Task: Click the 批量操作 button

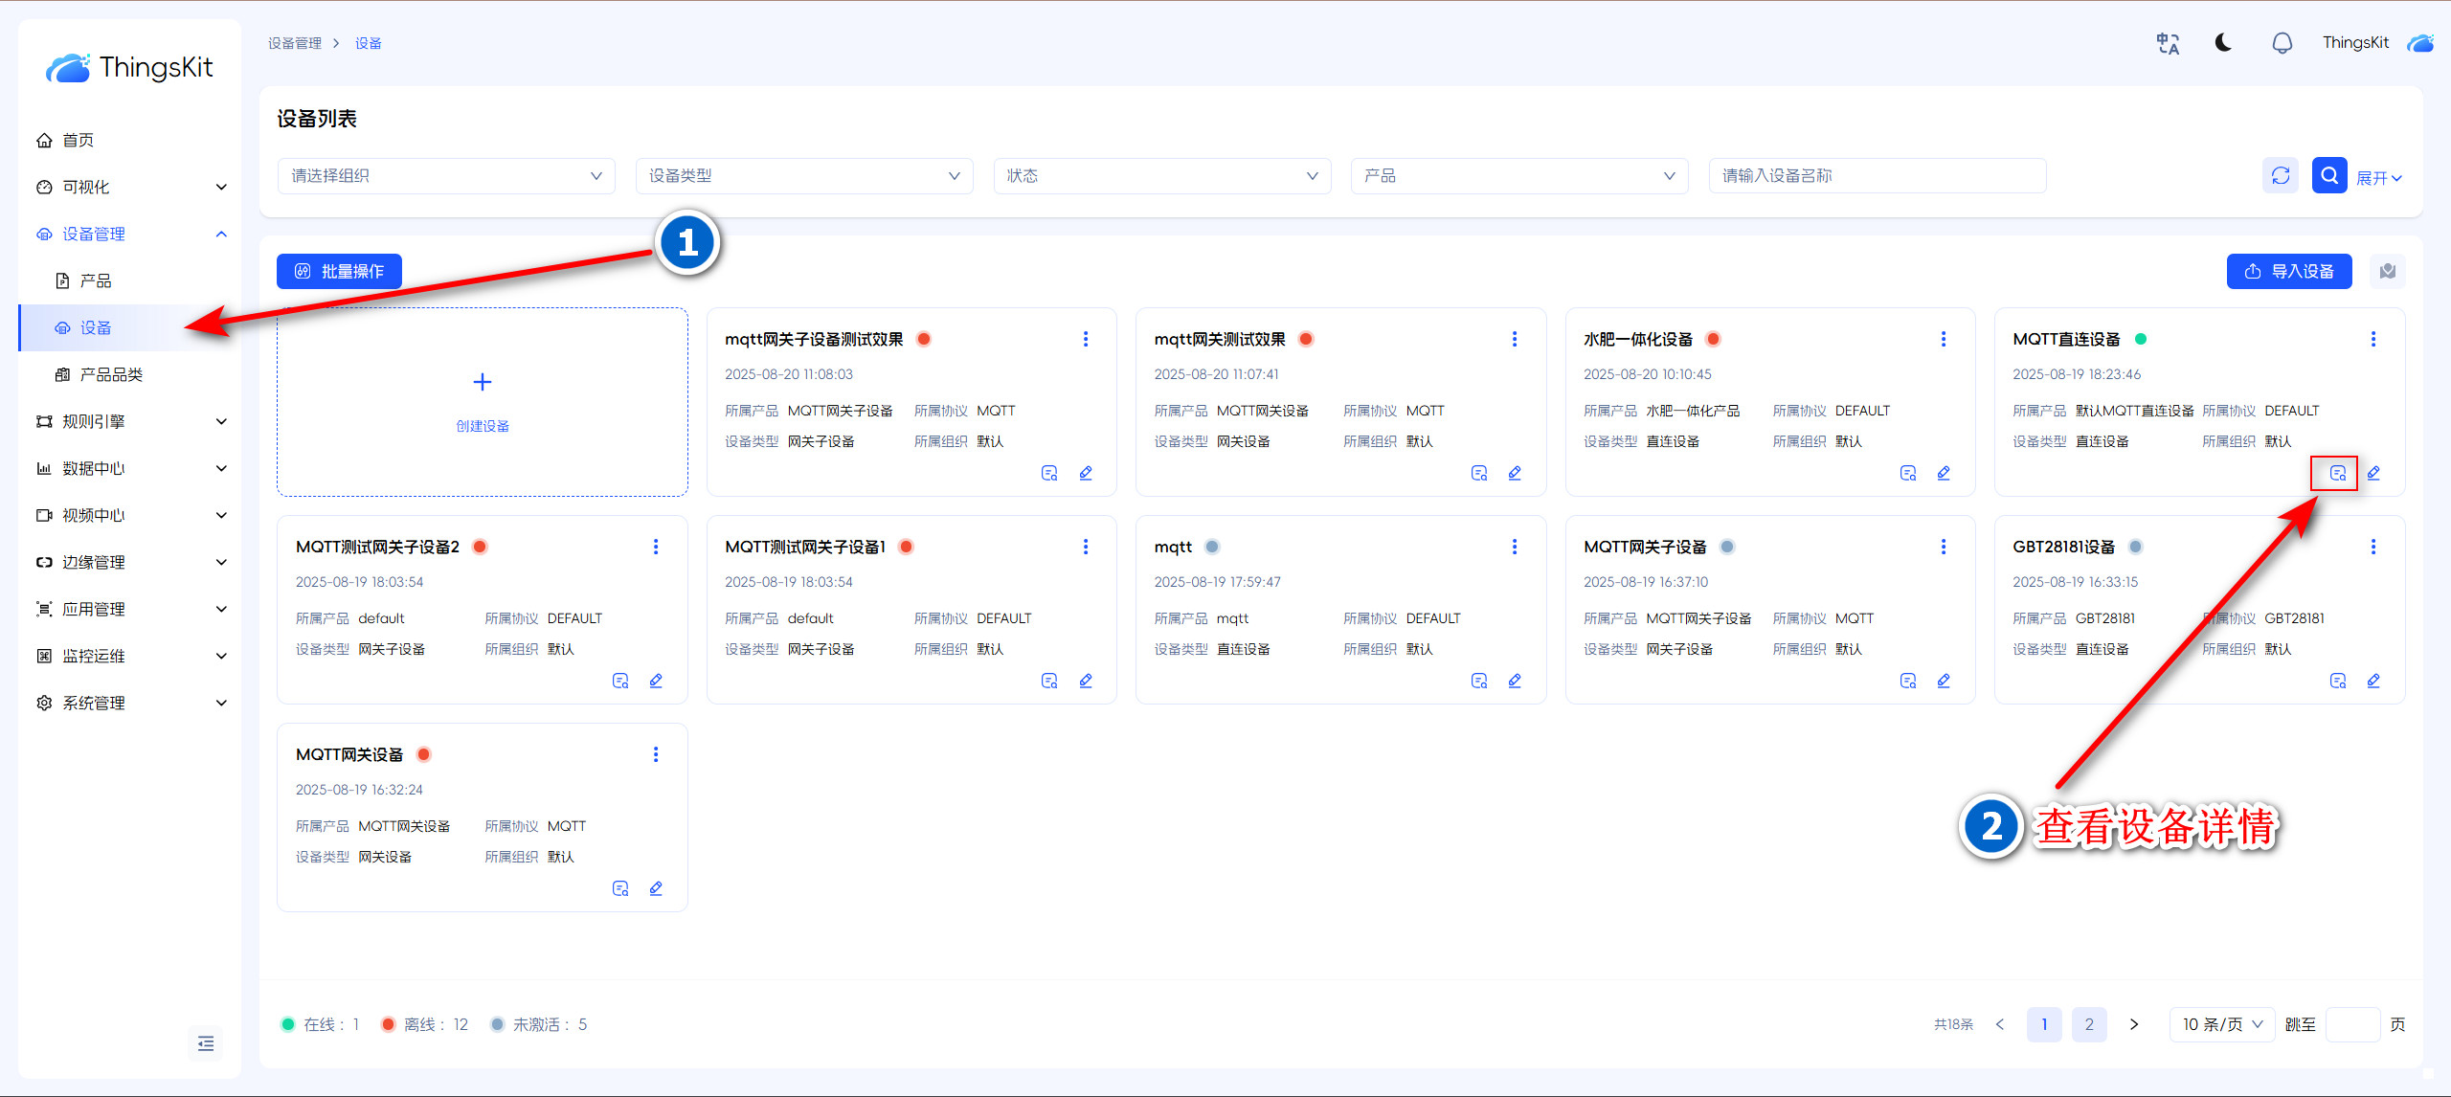Action: tap(339, 271)
